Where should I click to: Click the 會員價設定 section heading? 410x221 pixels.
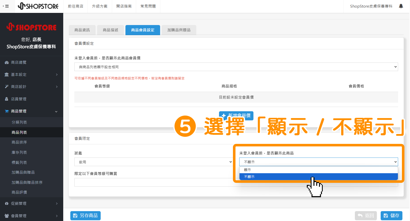click(84, 43)
